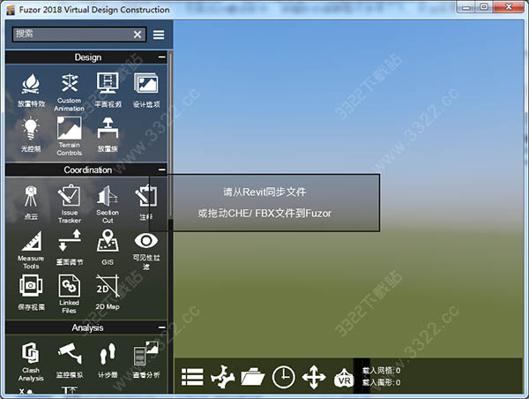Screen dimensions: 529x399
Task: Activate the Section Cut tool
Action: pyautogui.click(x=108, y=204)
